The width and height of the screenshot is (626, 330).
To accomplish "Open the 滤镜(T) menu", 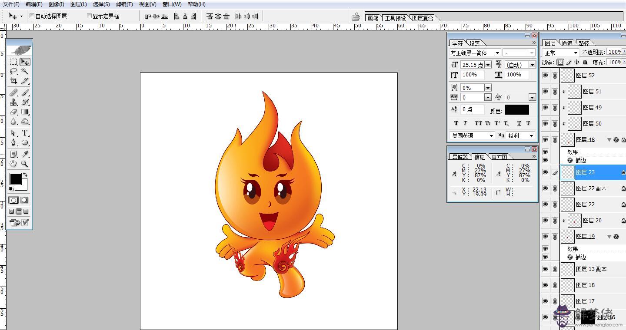I will pos(124,4).
